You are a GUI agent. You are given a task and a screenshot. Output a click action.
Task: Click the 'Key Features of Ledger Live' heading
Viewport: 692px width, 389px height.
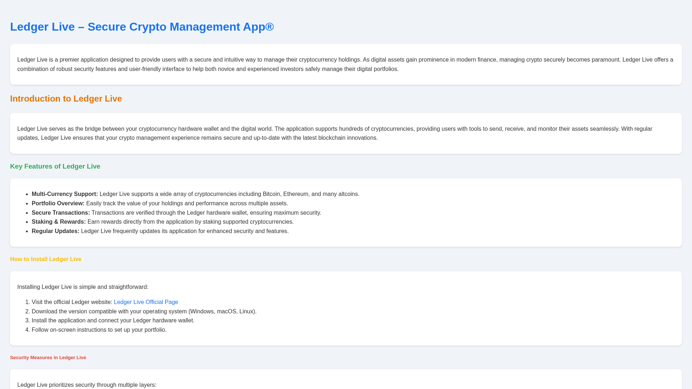pos(55,166)
